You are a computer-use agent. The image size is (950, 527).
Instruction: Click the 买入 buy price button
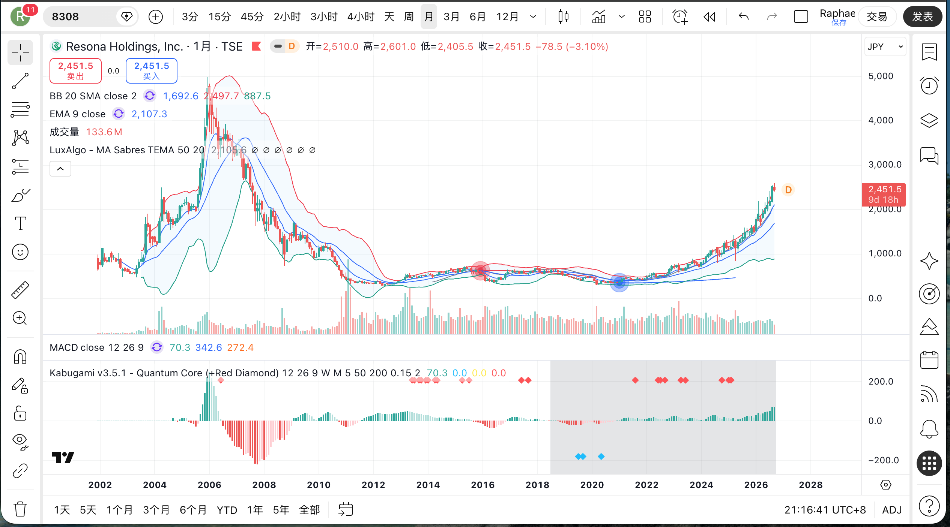(152, 70)
